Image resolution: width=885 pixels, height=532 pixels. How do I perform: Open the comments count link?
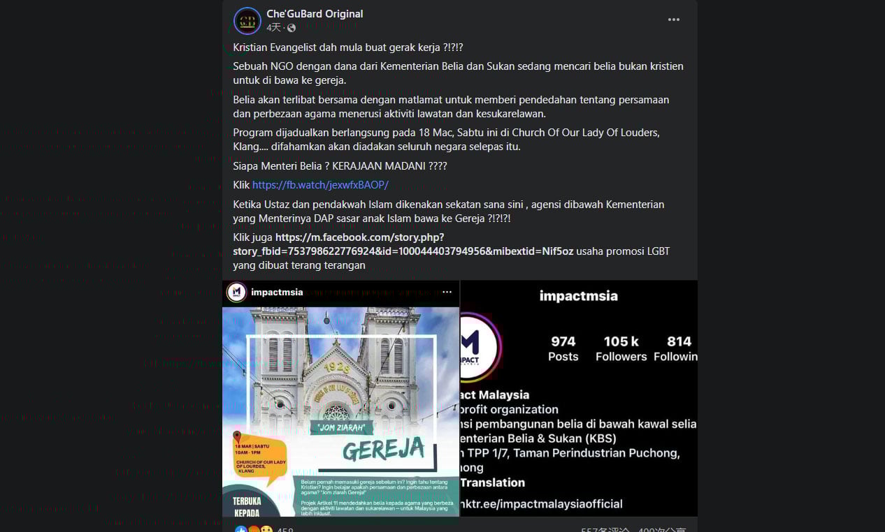tap(605, 531)
